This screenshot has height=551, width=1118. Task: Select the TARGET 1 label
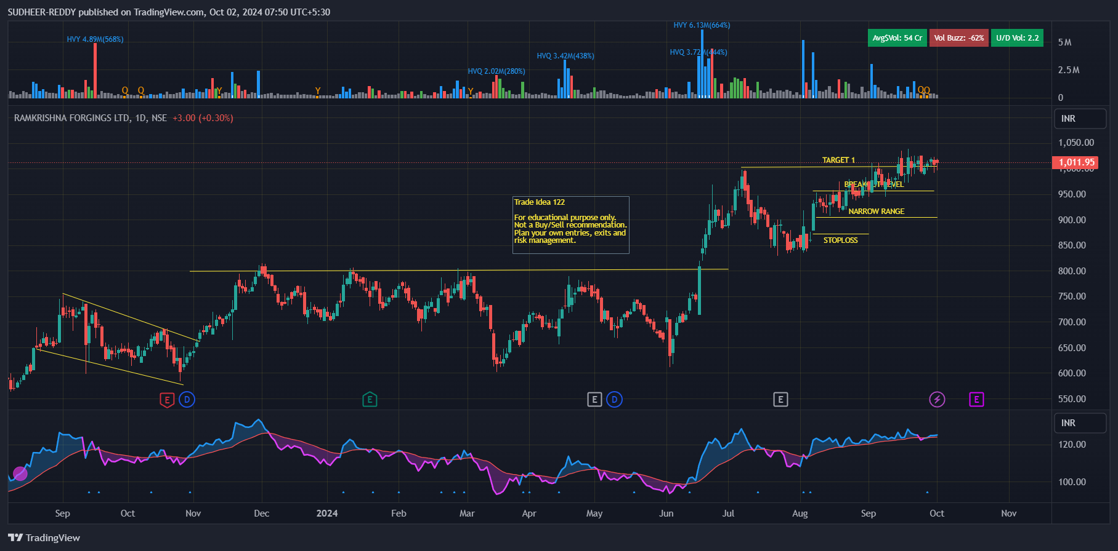tap(838, 160)
